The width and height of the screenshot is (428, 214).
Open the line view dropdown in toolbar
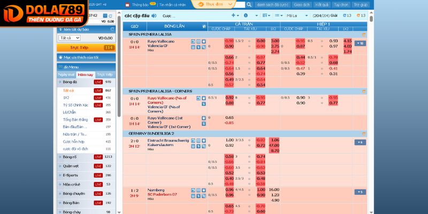click(x=279, y=16)
